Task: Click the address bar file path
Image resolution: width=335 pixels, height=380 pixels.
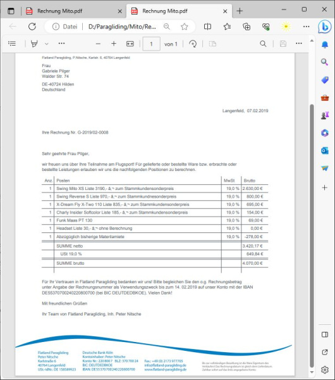Action: (x=122, y=27)
